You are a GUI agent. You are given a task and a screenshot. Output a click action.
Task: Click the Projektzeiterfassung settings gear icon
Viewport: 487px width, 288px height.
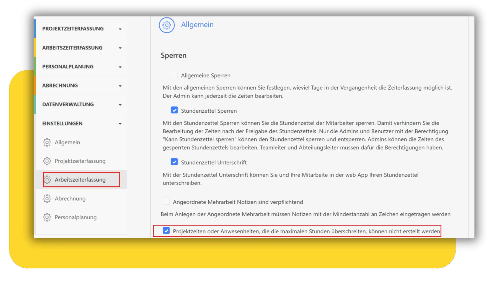47,161
